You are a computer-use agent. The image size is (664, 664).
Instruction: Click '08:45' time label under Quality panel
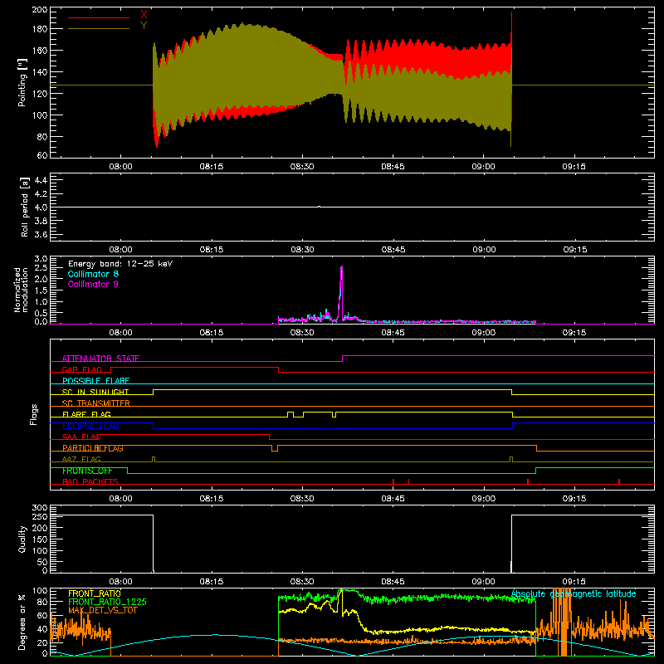coord(393,582)
